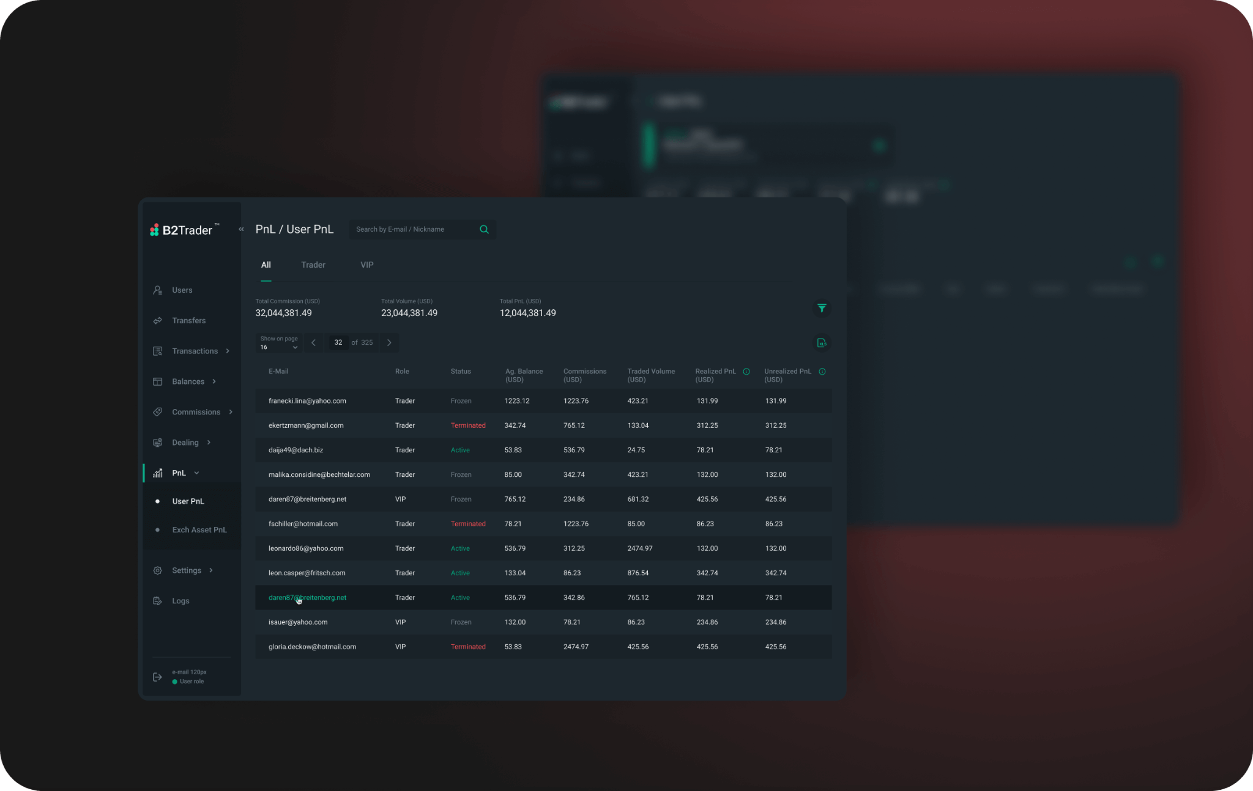The height and width of the screenshot is (791, 1253).
Task: Export table using XLS icon
Action: pyautogui.click(x=822, y=343)
